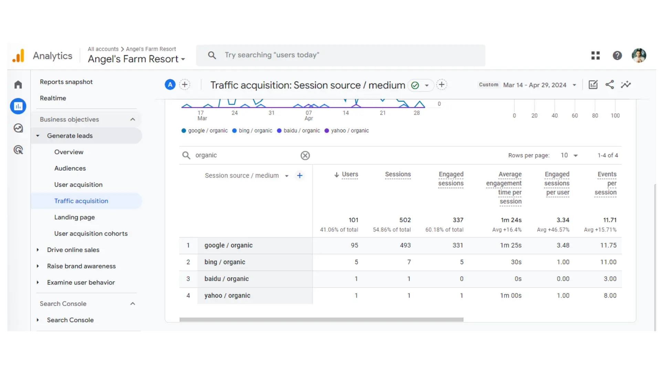Screen dimensions: 661x372
Task: Toggle bing / organic legend dot
Action: pos(234,131)
